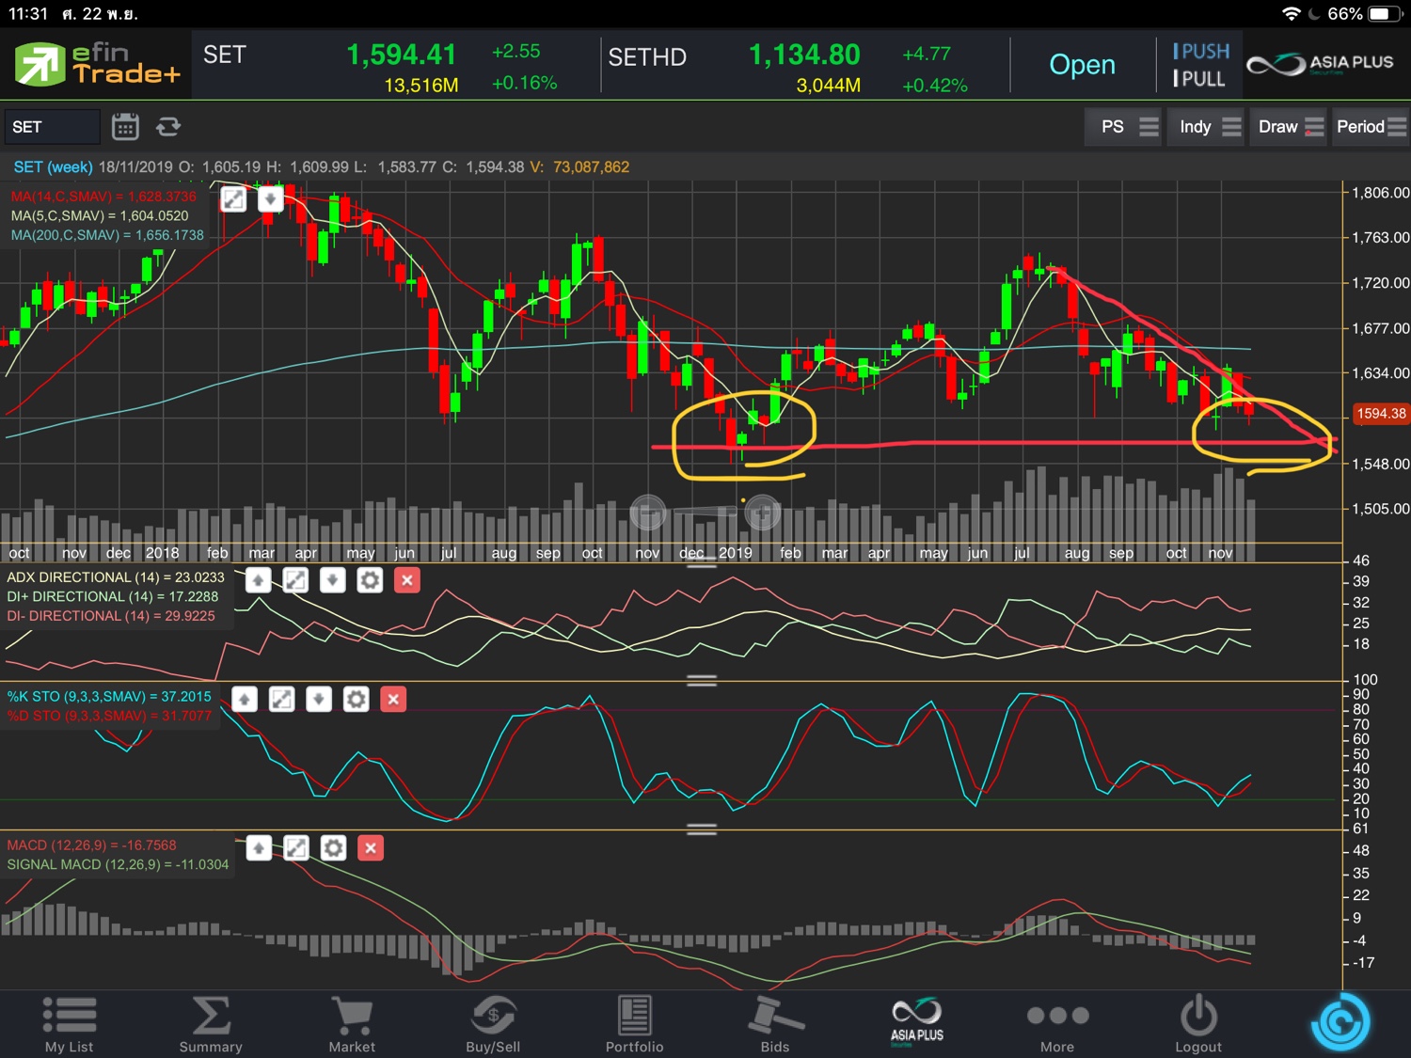Screen dimensions: 1411x1058
Task: Select the SIGNAL MACD legend label
Action: [x=118, y=864]
